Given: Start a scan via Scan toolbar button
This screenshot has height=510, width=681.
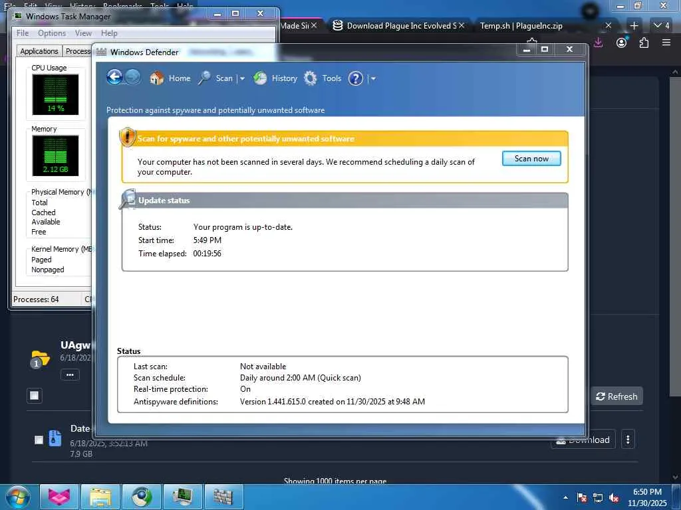Looking at the screenshot, I should 216,78.
